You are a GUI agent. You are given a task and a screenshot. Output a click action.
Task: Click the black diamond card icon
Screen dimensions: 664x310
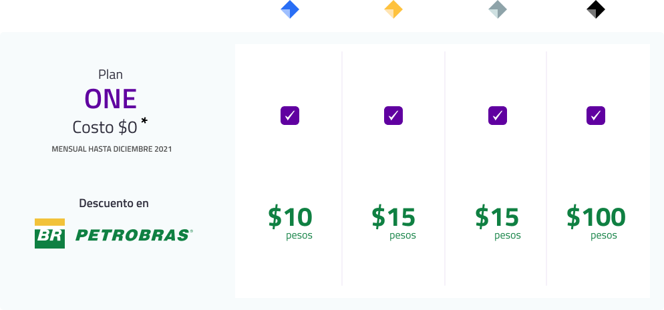coord(596,9)
